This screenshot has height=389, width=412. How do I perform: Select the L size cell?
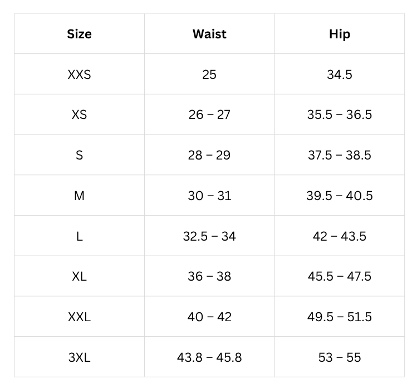[x=79, y=236]
